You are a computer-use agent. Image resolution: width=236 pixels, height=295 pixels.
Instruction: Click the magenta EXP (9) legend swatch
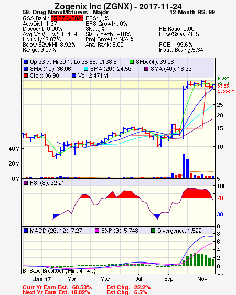[x=97, y=231]
